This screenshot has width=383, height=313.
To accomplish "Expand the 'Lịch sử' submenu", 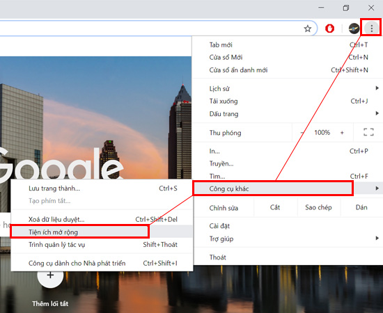I will [287, 88].
